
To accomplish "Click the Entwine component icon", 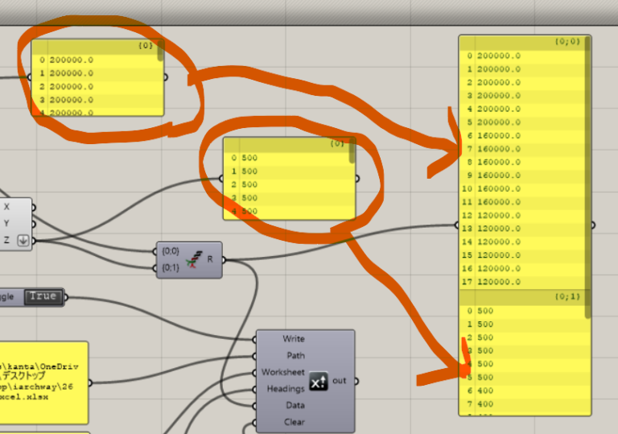I will 193,259.
